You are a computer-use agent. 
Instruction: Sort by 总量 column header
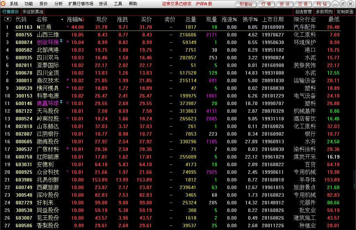click(x=191, y=19)
